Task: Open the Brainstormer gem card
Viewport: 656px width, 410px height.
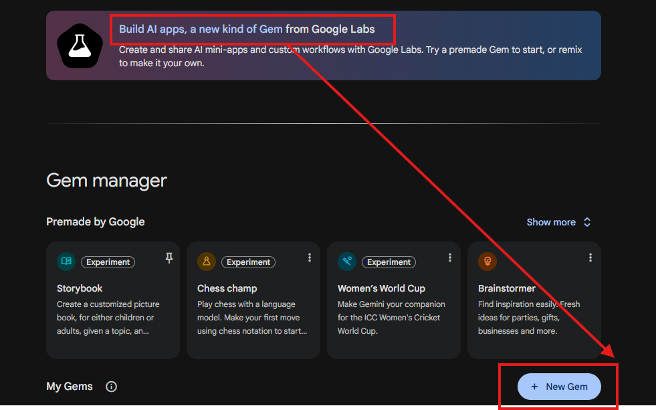Action: [534, 300]
